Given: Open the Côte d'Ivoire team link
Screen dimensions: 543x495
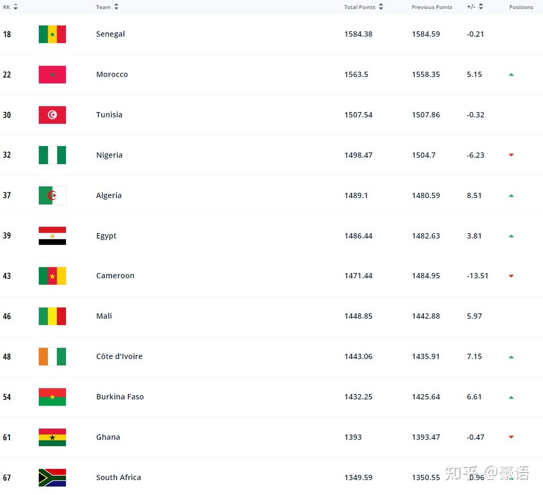Looking at the screenshot, I should (119, 356).
